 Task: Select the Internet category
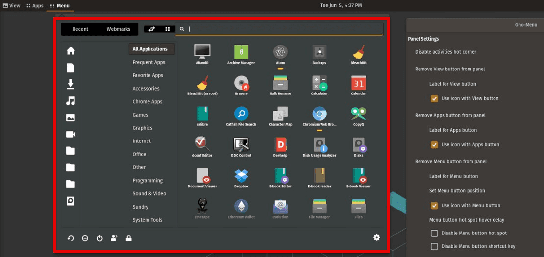142,141
